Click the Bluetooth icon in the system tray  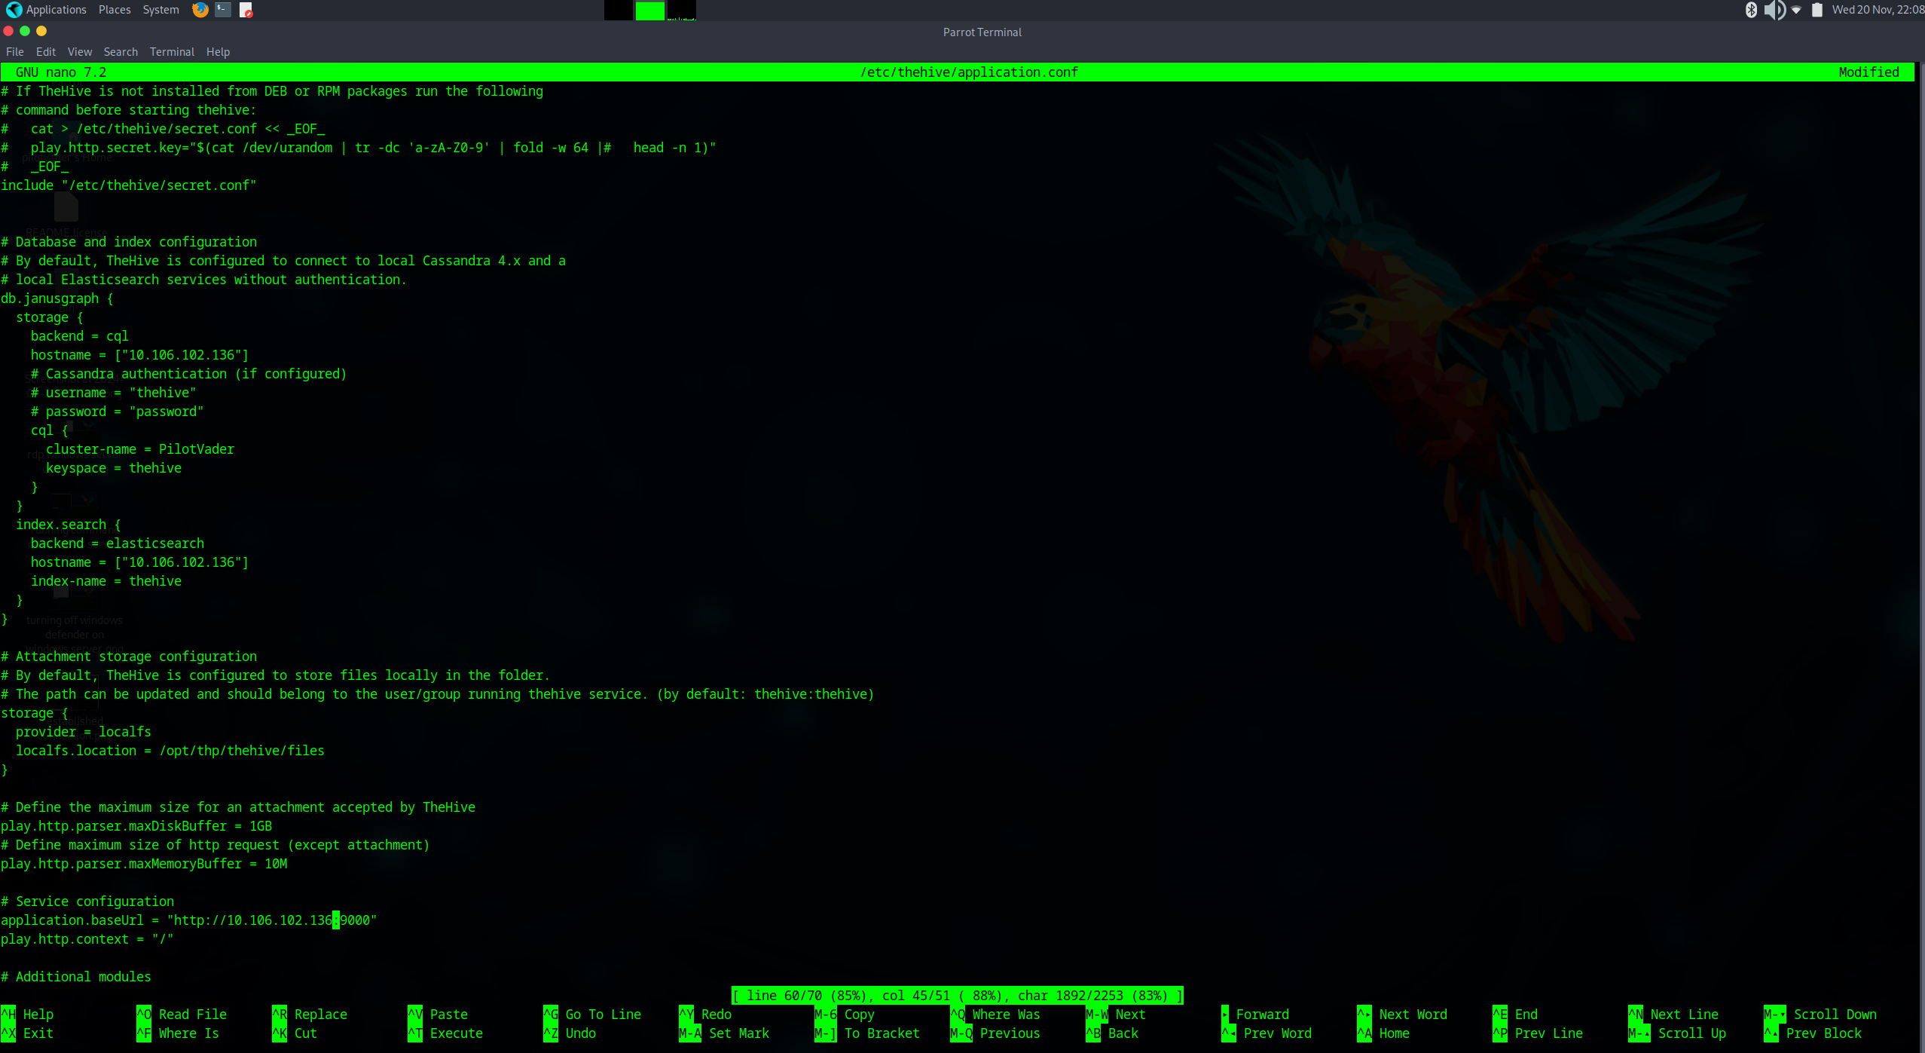click(1750, 10)
